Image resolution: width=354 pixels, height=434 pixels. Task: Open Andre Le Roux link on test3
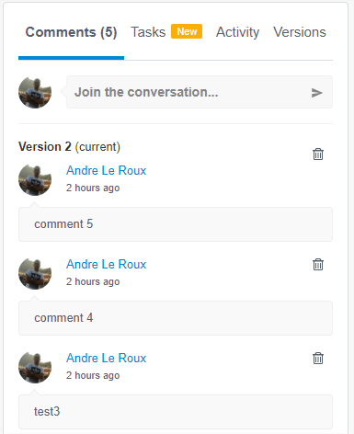click(x=106, y=359)
